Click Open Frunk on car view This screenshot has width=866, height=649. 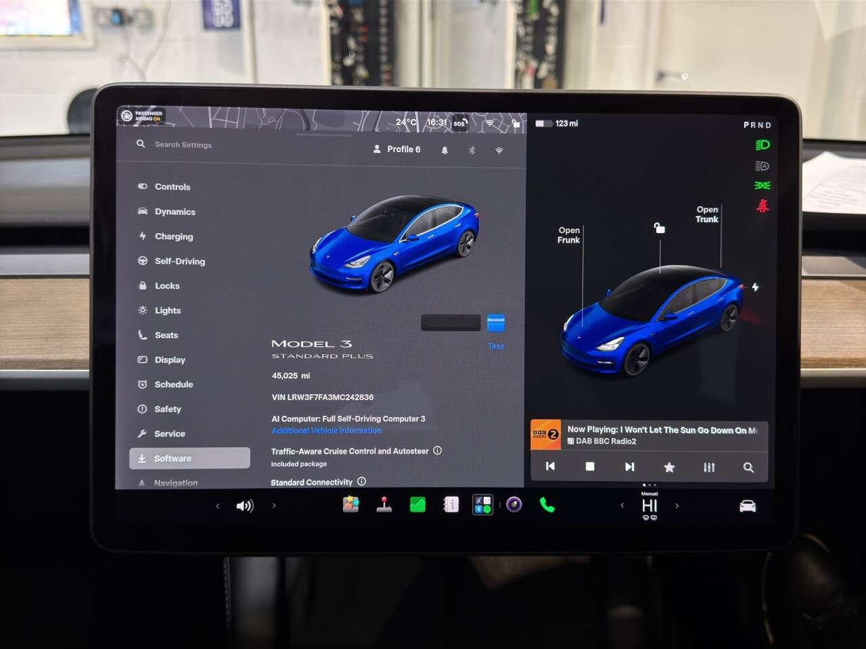[x=568, y=235]
